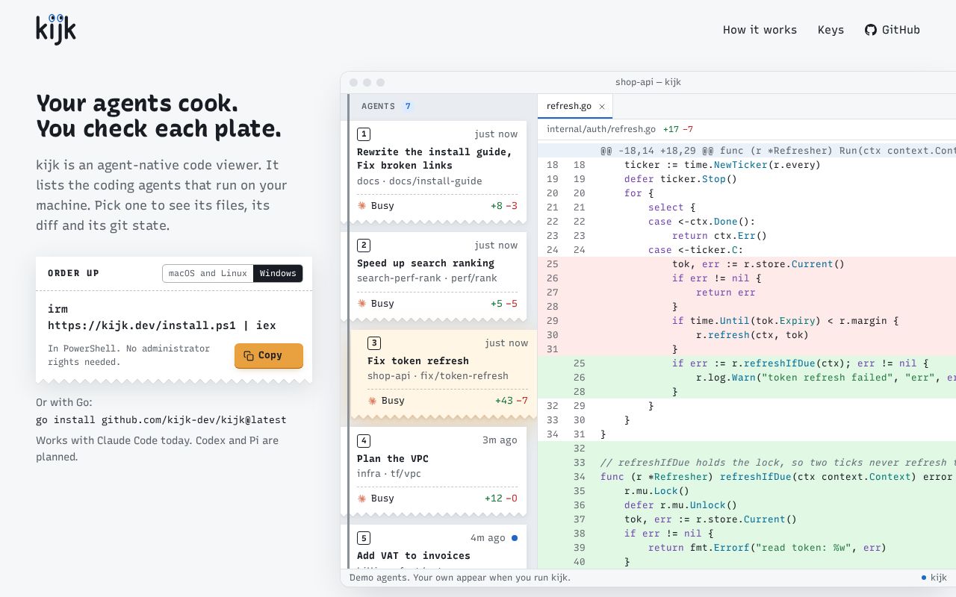Click the kijk logo with eyes
The height and width of the screenshot is (597, 956).
click(x=56, y=29)
